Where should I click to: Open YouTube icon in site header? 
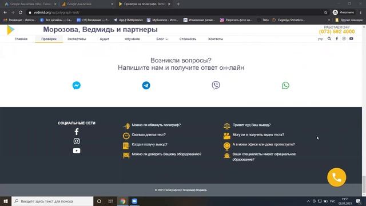pos(351,39)
